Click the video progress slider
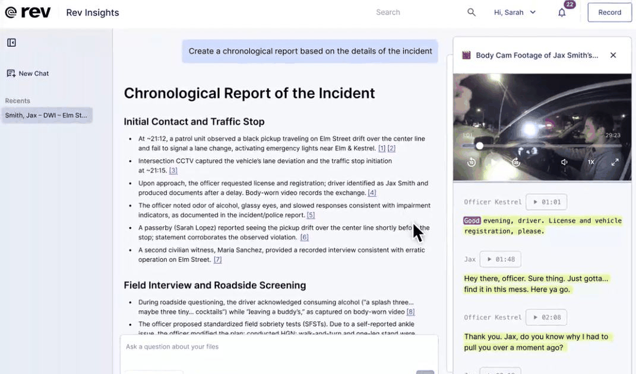The height and width of the screenshot is (374, 636). point(542,146)
